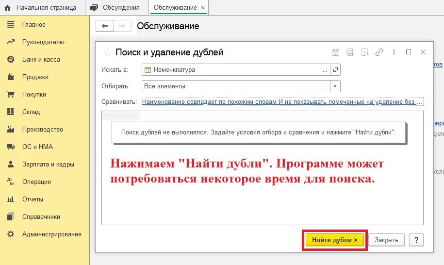Click the printer icon

(x=350, y=52)
